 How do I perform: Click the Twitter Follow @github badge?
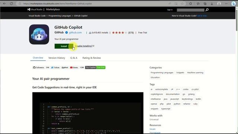[x=59, y=67]
